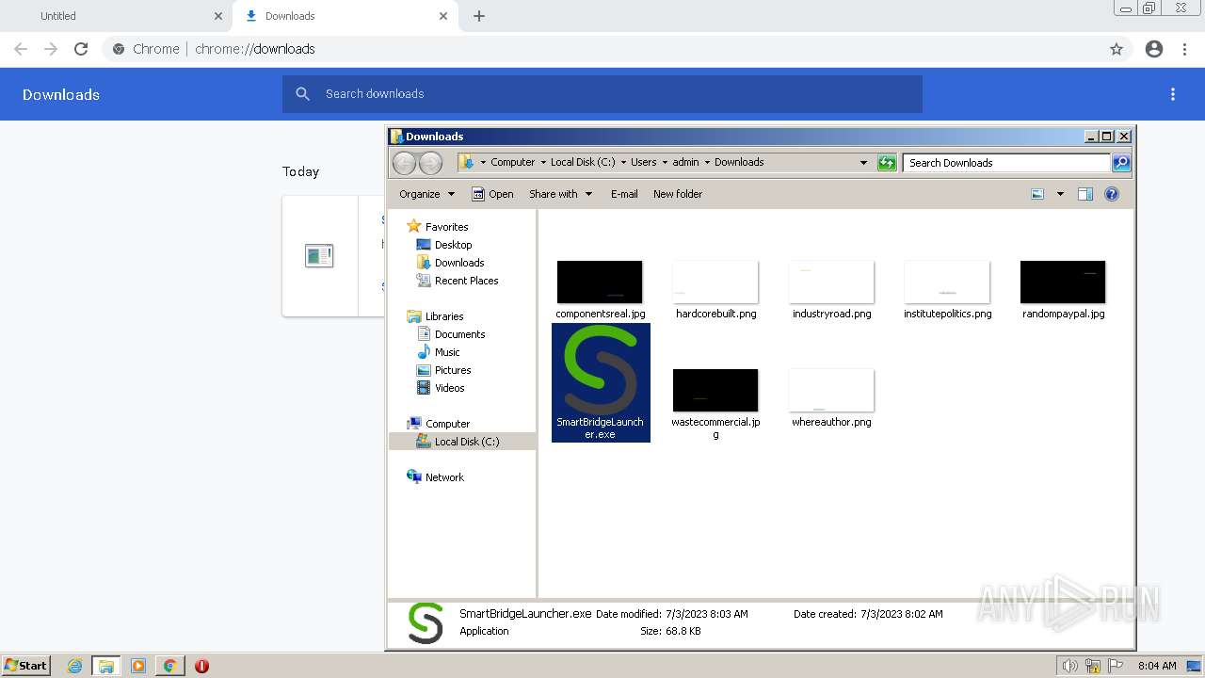Screen dimensions: 1205x678
Task: Switch to the Untitled tab
Action: 118,16
